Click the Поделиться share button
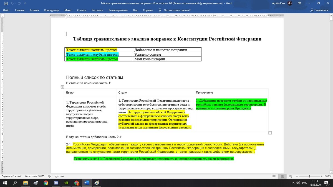Image resolution: width=333 pixels, height=187 pixels. [x=319, y=10]
